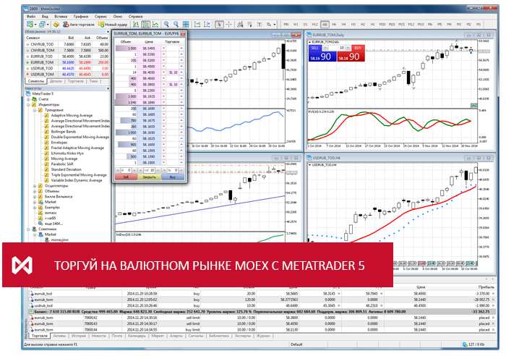
Task: Select the M5 timeframe button
Action: tap(439, 25)
